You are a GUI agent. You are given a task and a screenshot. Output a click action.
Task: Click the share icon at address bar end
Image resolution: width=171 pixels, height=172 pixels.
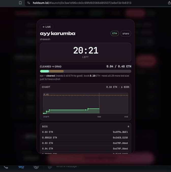click(169, 3)
